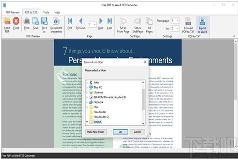The image size is (238, 159).
Task: Go to the Next page
Action: [x=101, y=23]
